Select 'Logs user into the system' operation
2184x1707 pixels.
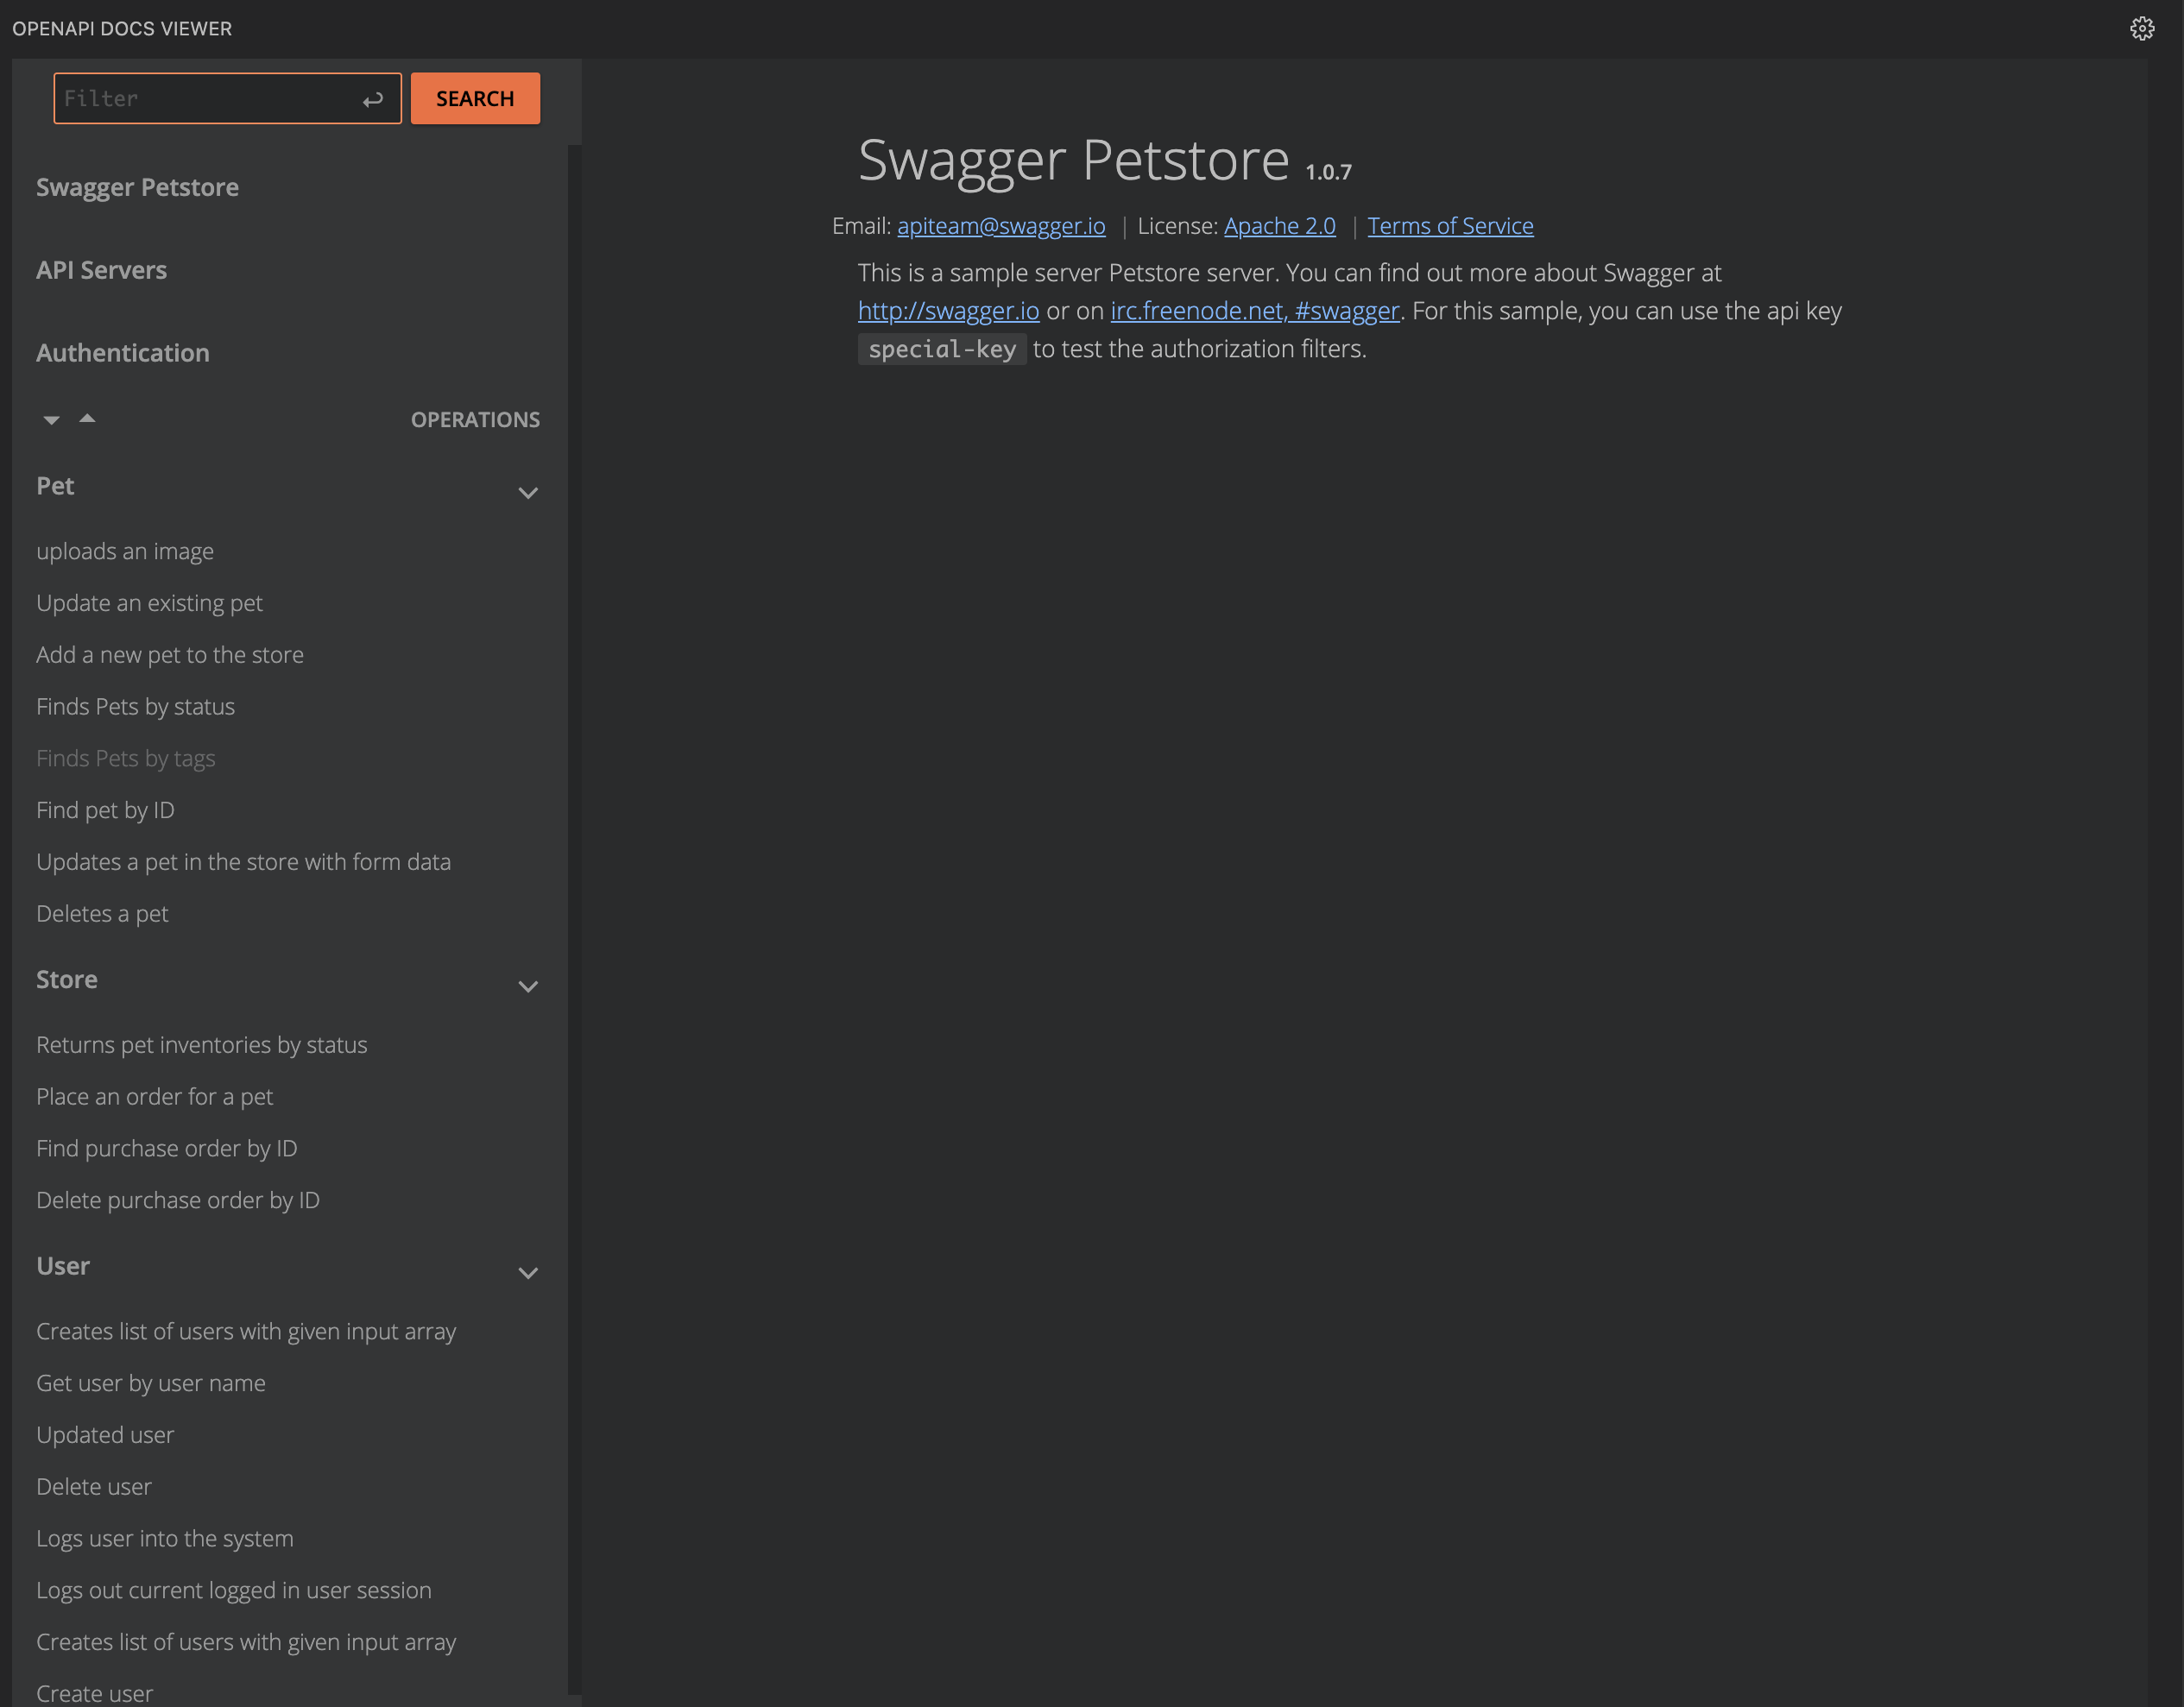coord(164,1539)
